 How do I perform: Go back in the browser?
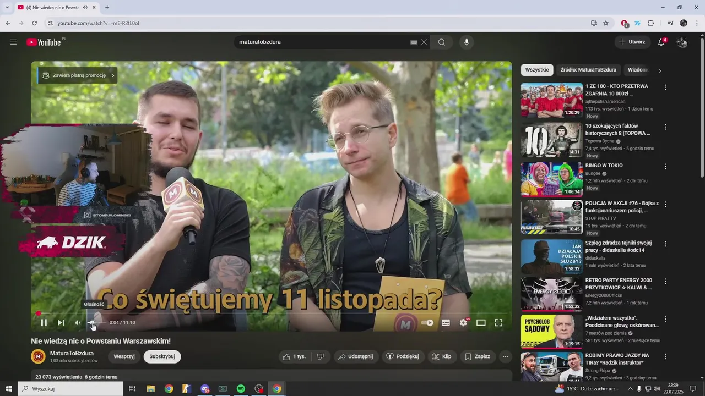coord(8,23)
